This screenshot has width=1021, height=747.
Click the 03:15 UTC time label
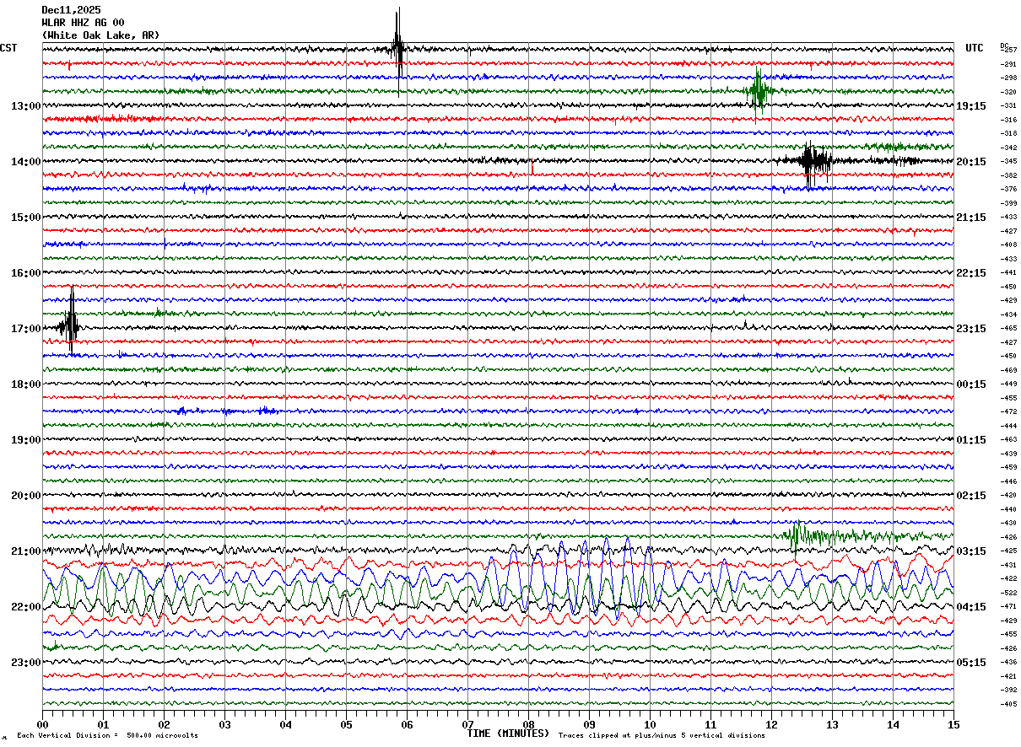pyautogui.click(x=970, y=551)
